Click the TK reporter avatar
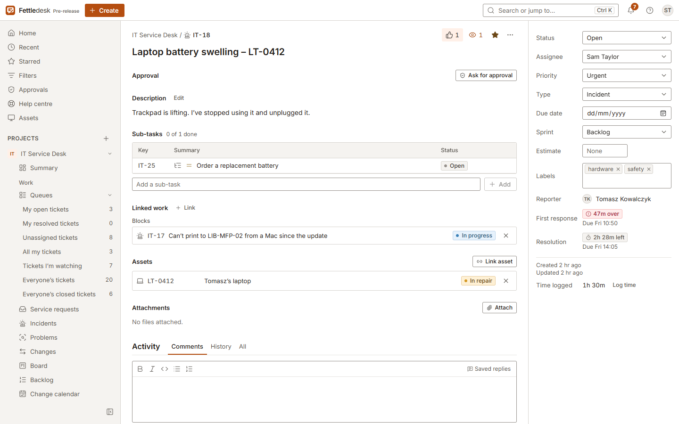 587,199
